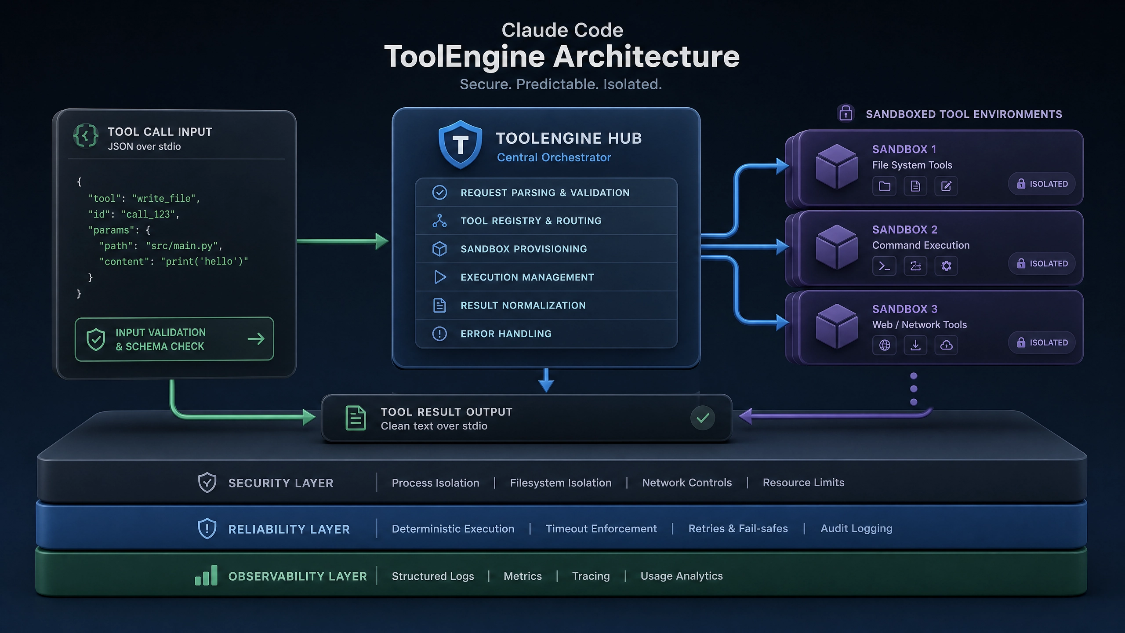Click the green checkmark on Tool Result Output

(x=703, y=418)
